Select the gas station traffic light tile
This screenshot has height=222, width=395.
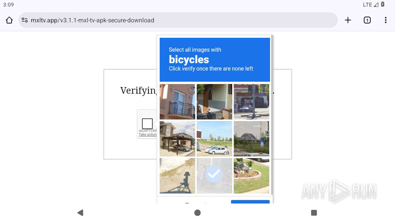coord(252,102)
